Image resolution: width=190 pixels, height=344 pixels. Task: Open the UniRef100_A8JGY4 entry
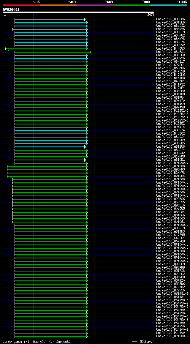[170, 42]
